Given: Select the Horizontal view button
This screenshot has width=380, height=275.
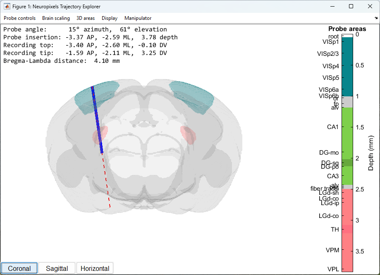Looking at the screenshot, I should (95, 268).
